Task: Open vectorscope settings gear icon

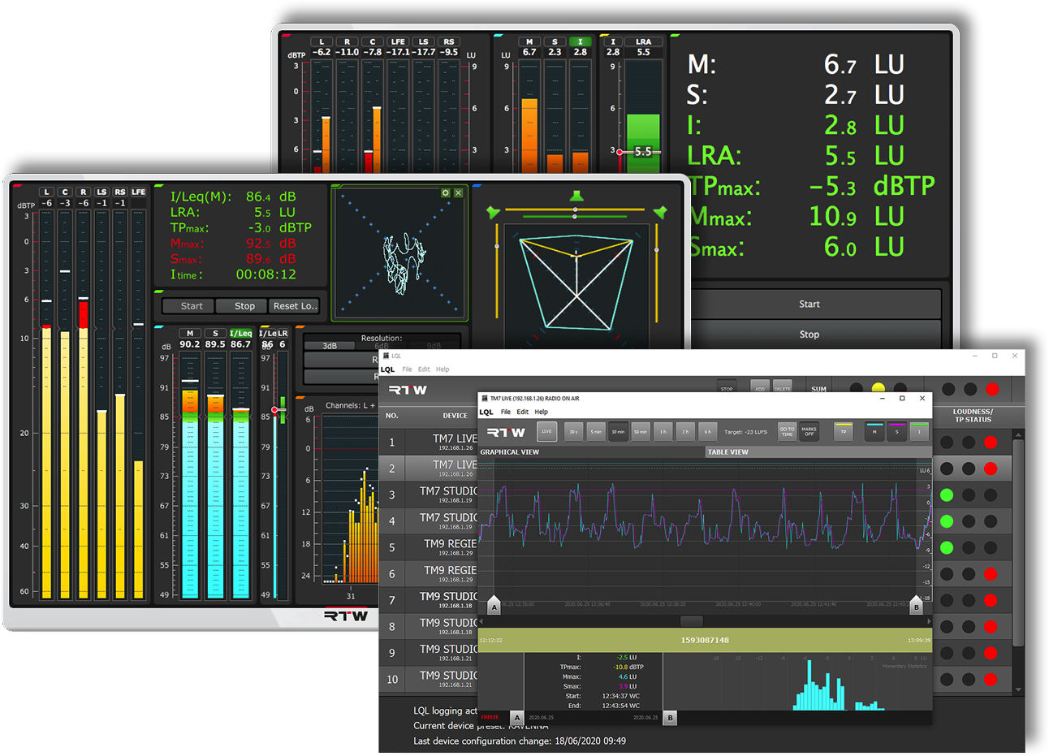Action: (446, 193)
